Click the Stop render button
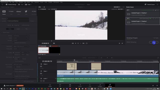 pos(154,42)
